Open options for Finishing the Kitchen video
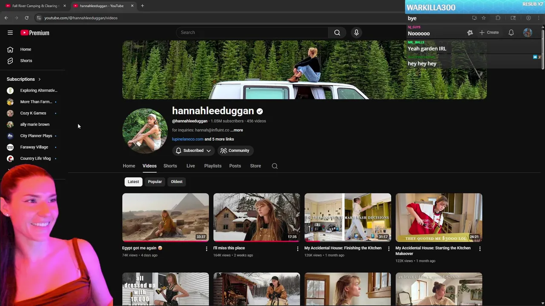The height and width of the screenshot is (306, 545). [x=388, y=249]
